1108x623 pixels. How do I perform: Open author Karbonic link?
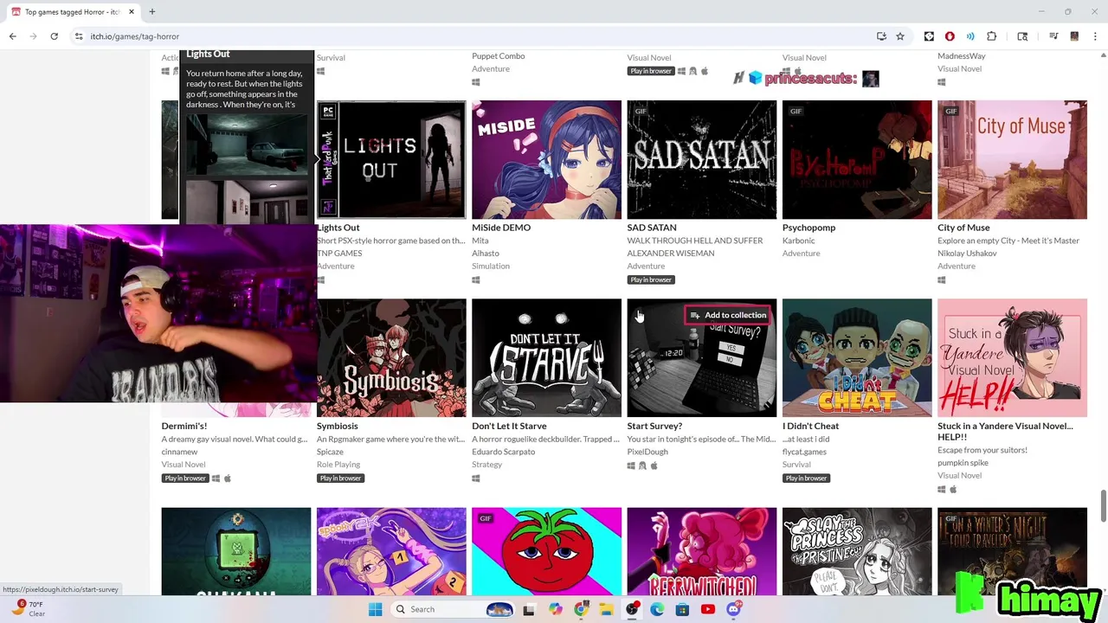[799, 241]
